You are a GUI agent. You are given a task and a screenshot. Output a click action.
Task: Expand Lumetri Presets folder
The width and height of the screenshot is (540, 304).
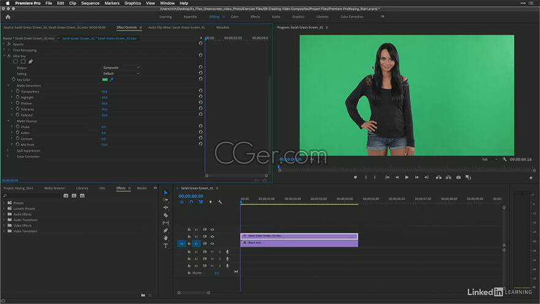(4, 209)
